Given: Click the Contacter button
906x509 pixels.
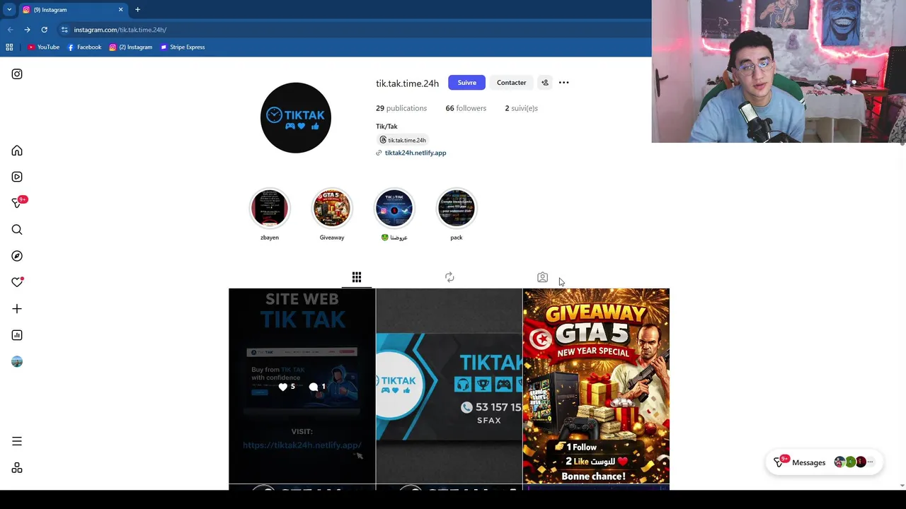Looking at the screenshot, I should pyautogui.click(x=511, y=83).
